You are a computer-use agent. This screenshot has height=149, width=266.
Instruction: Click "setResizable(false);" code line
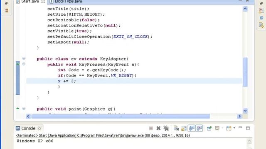click(74, 20)
